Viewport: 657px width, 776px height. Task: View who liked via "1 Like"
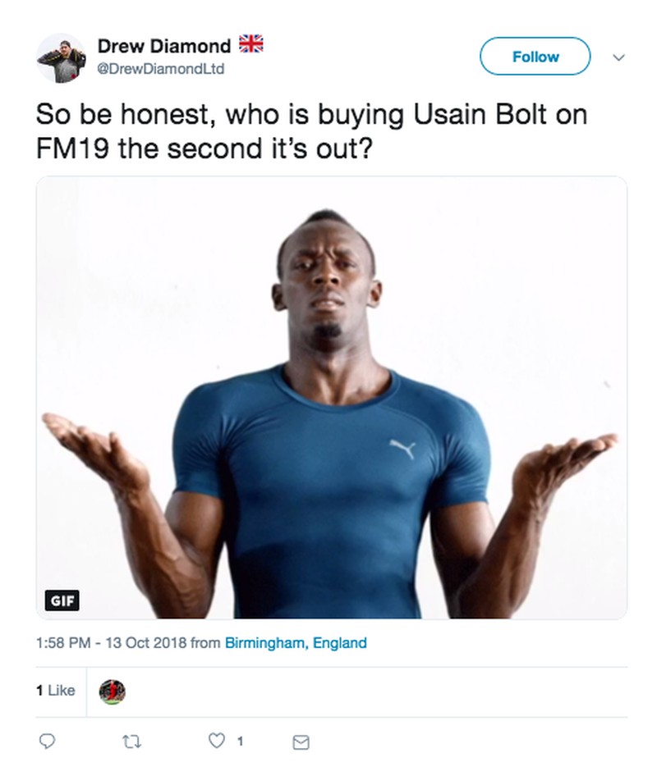tap(55, 691)
